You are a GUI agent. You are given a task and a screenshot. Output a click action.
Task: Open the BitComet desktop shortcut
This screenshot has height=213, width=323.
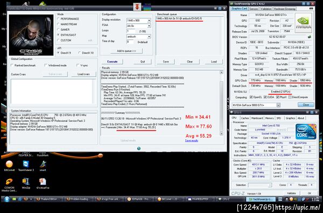tap(9, 166)
